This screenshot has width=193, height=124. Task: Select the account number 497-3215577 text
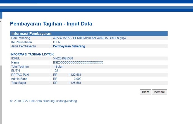click(62, 38)
